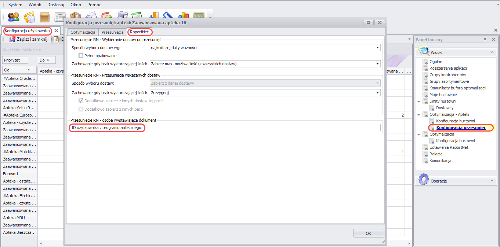This screenshot has height=247, width=500.
Task: Click the Zapisz i zamknij save icon
Action: pos(12,39)
